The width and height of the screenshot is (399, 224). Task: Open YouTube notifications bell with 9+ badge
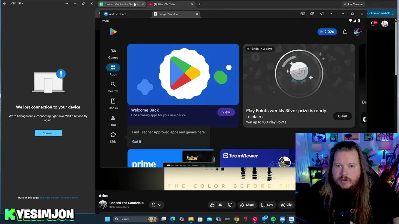[373, 24]
